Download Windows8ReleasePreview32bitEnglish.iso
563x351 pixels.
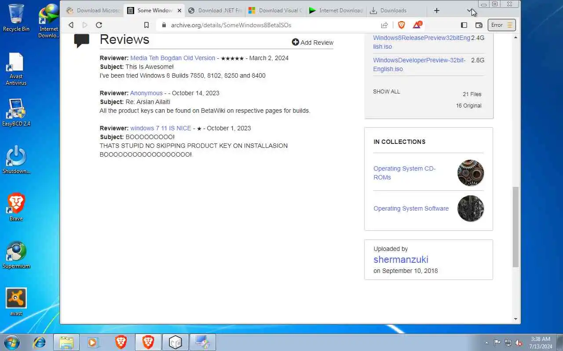pyautogui.click(x=421, y=42)
